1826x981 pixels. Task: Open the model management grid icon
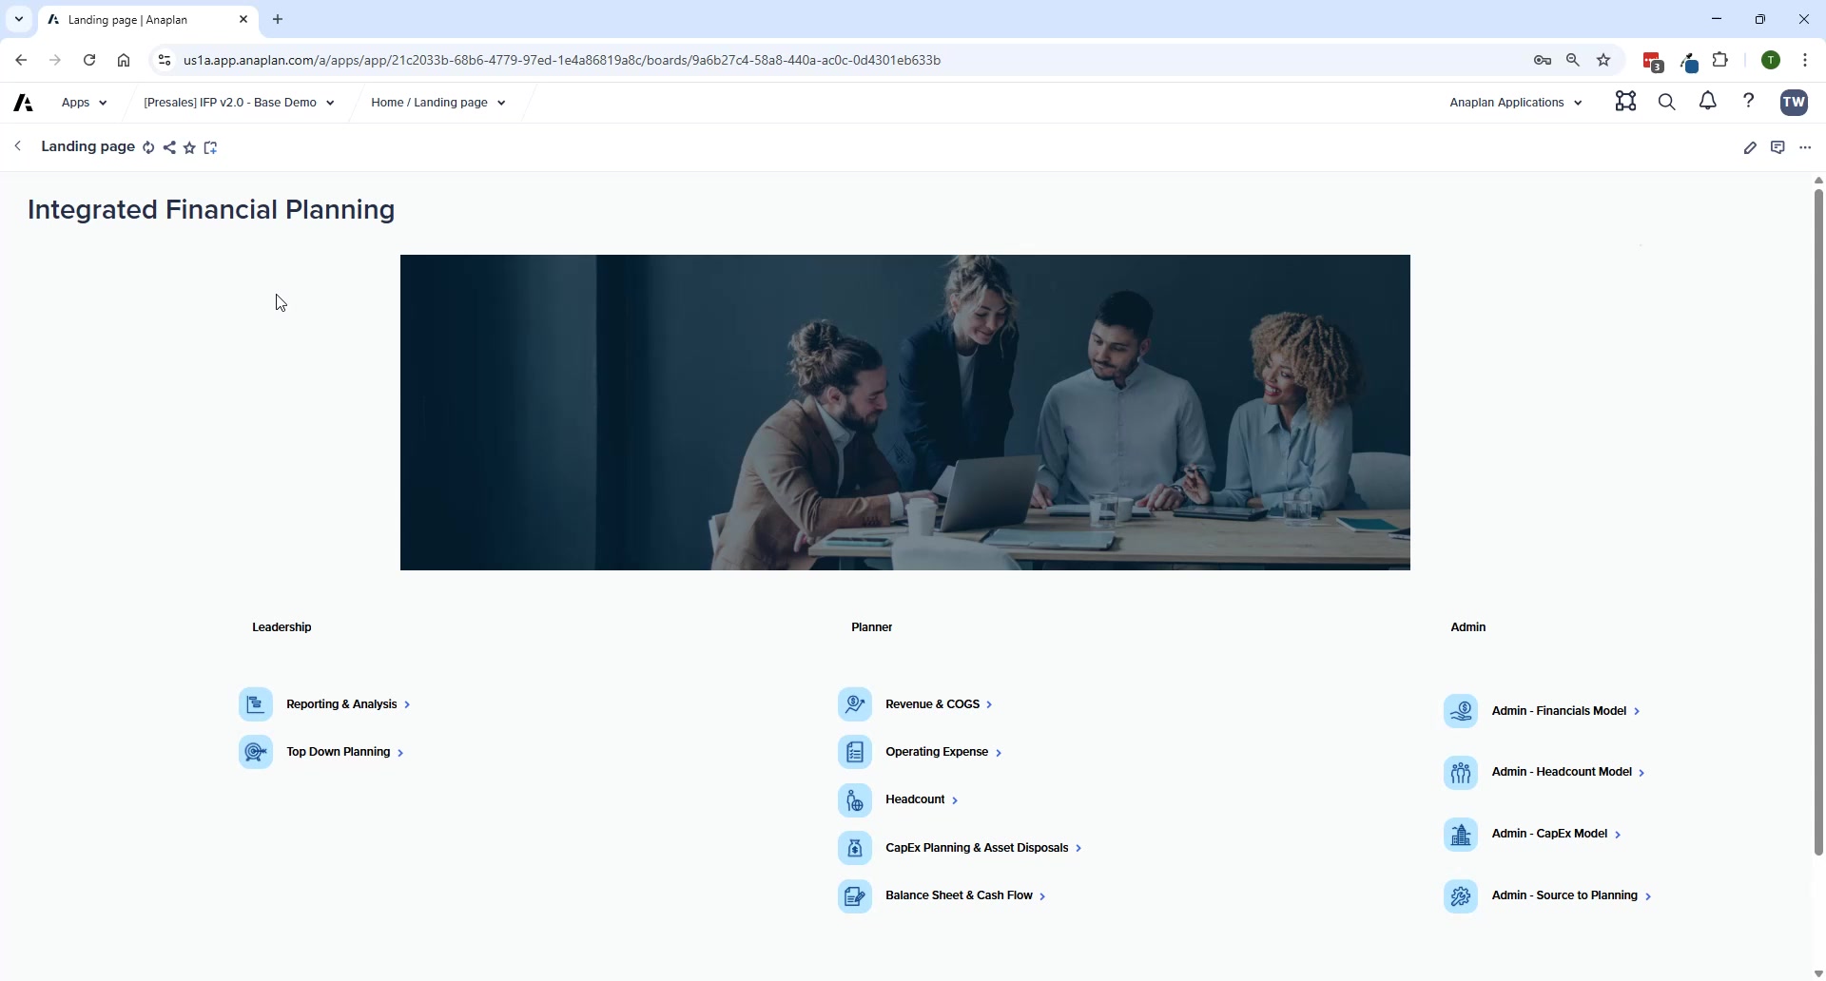(1625, 102)
